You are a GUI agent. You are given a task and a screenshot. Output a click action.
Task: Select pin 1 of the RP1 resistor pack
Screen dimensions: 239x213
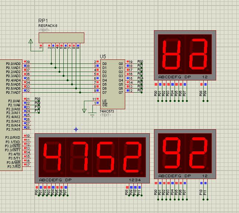[x=41, y=48]
